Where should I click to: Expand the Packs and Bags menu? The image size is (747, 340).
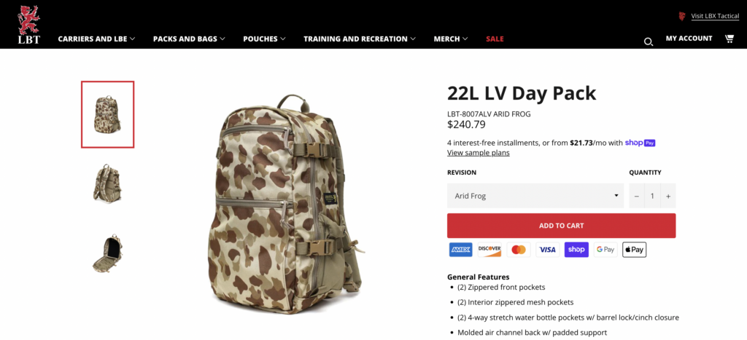pyautogui.click(x=189, y=39)
